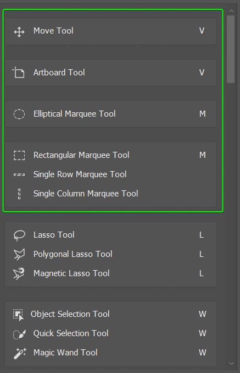Screen dimensions: 240x373
Task: Click the Move Tool shortcut V field
Action: [202, 31]
